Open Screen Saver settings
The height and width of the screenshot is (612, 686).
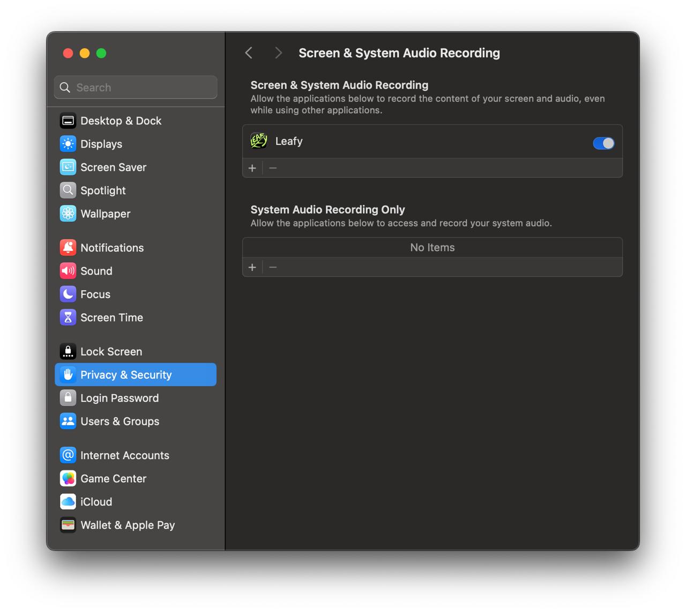coord(136,167)
